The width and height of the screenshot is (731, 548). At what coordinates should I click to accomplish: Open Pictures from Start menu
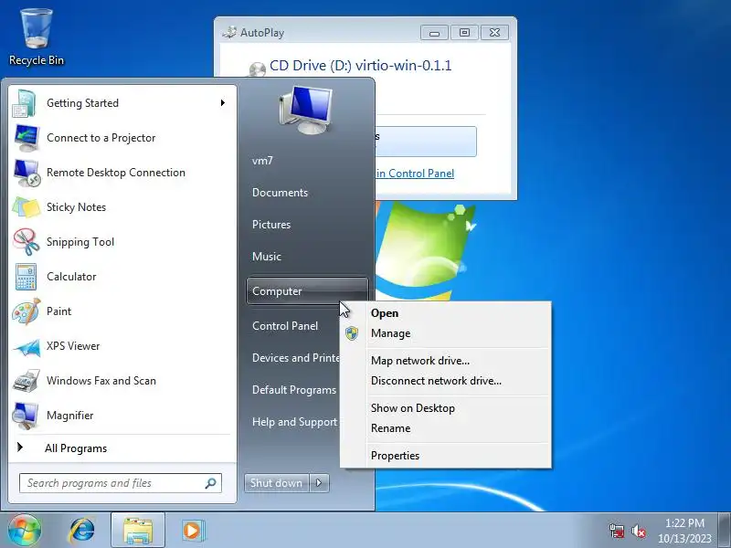(x=271, y=225)
